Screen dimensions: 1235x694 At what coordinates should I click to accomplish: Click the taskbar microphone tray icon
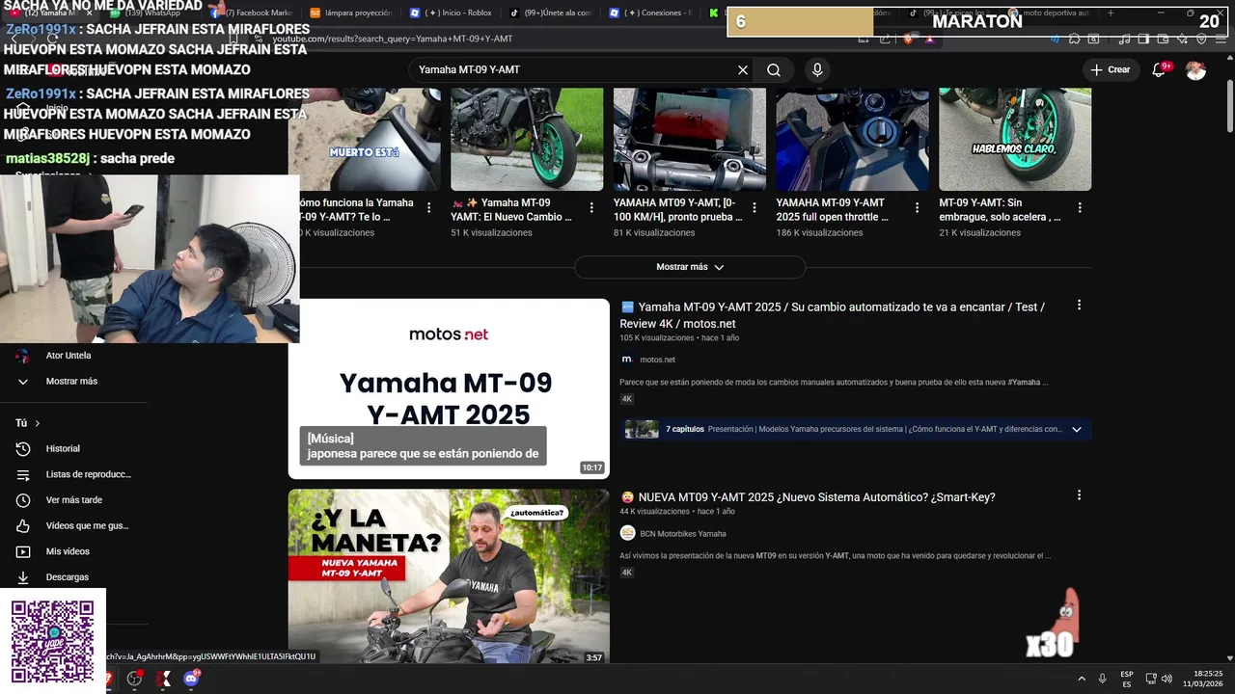(1103, 679)
